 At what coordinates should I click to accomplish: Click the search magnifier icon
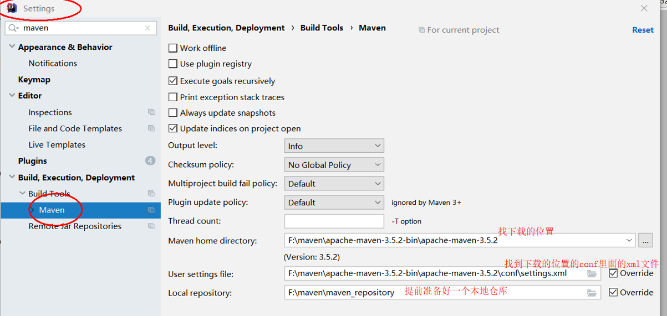(x=13, y=28)
